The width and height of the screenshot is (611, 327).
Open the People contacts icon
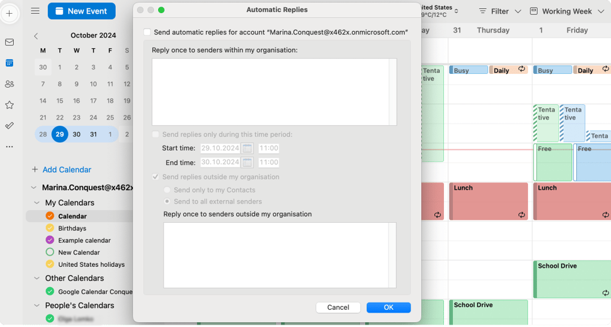click(x=10, y=84)
